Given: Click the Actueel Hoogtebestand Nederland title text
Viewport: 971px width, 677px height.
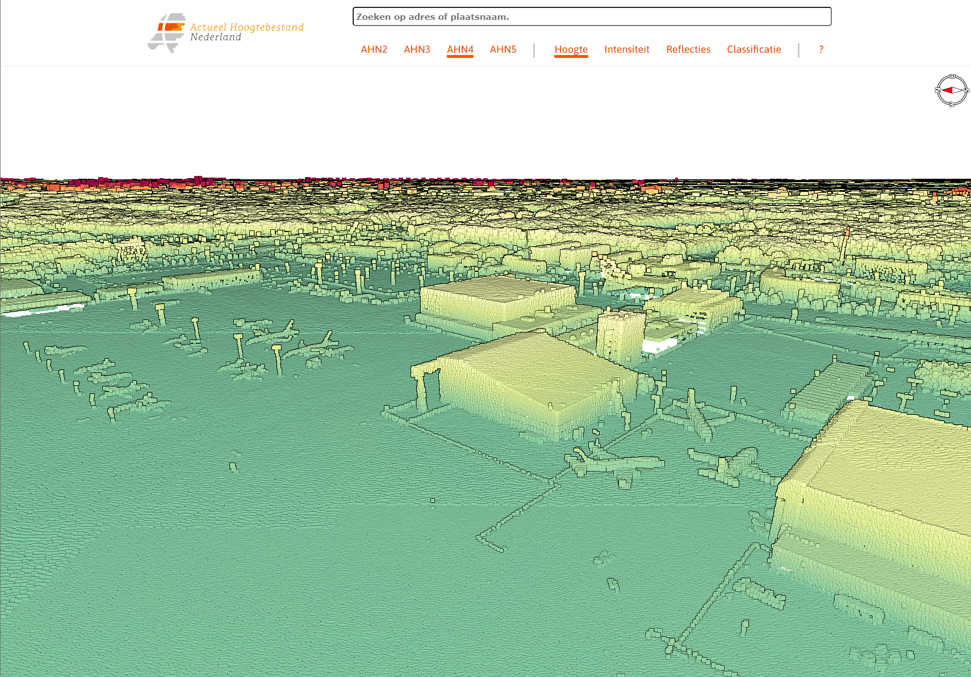Looking at the screenshot, I should point(246,32).
